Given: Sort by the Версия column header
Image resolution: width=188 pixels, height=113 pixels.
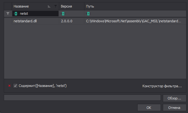Looking at the screenshot, I should click(72, 6).
